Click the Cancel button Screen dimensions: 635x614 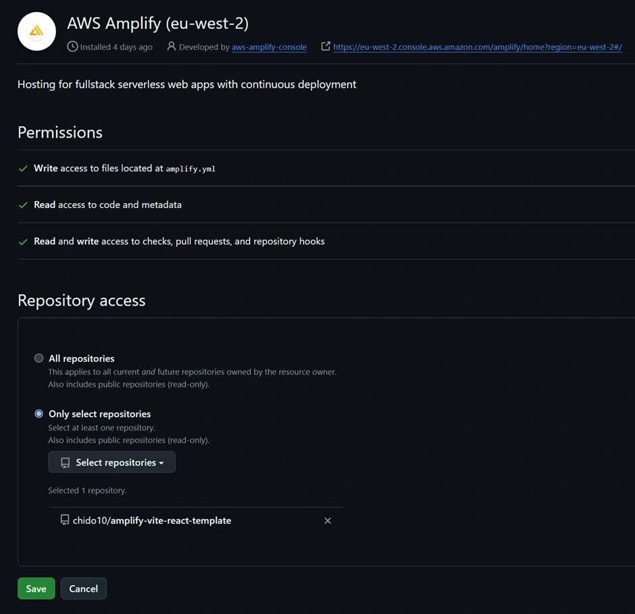tap(84, 588)
